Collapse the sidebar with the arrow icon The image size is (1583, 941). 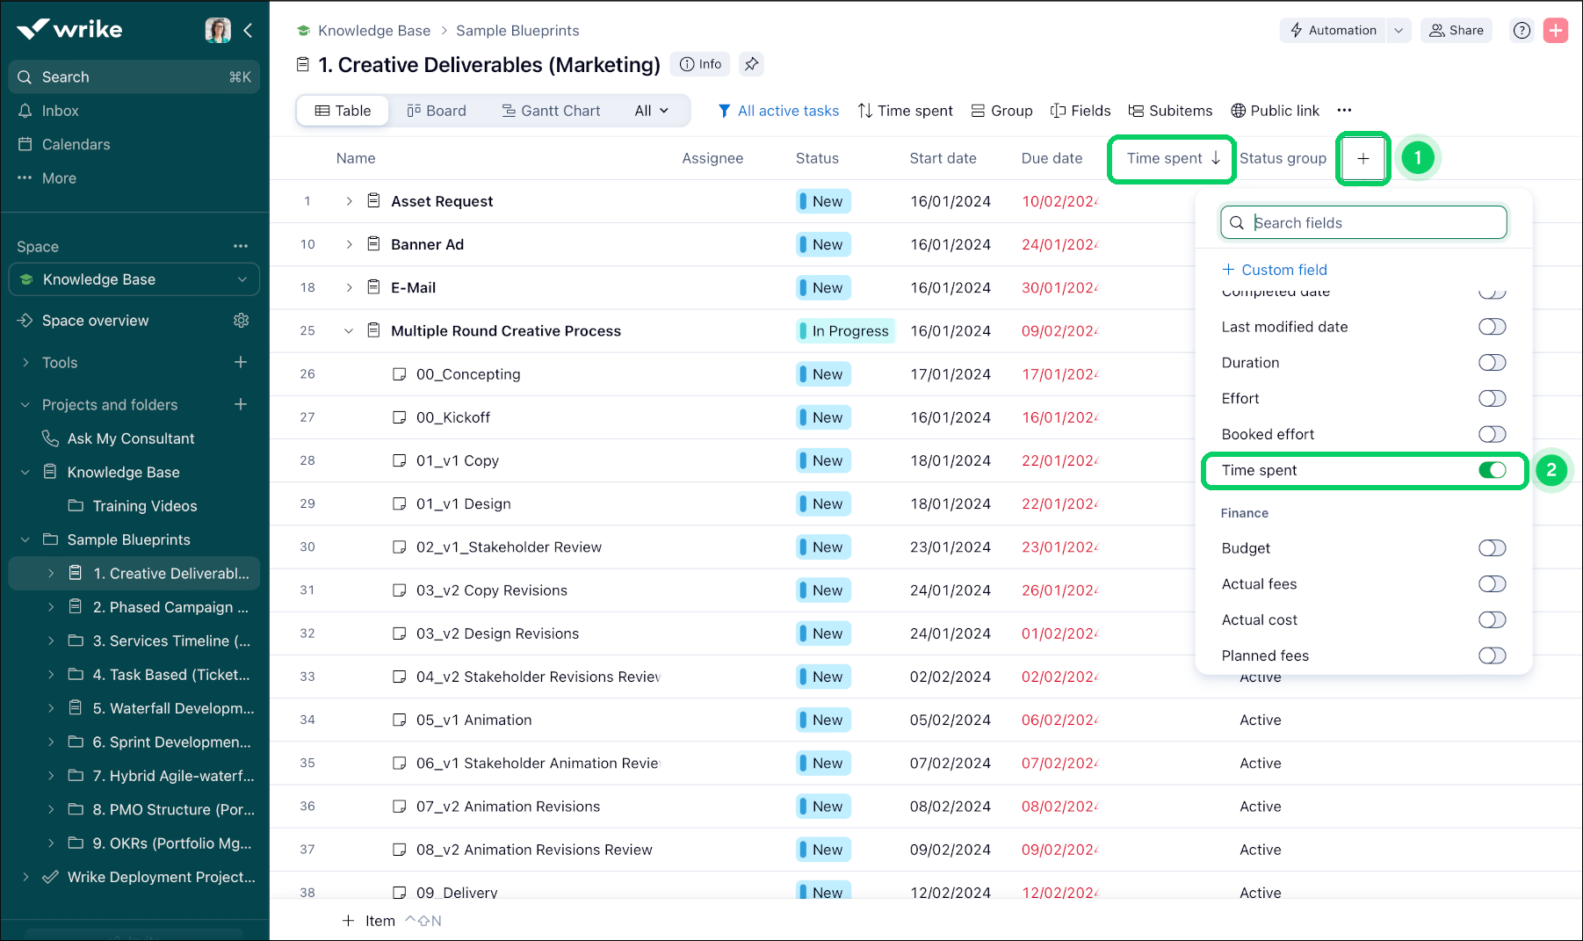(x=248, y=31)
